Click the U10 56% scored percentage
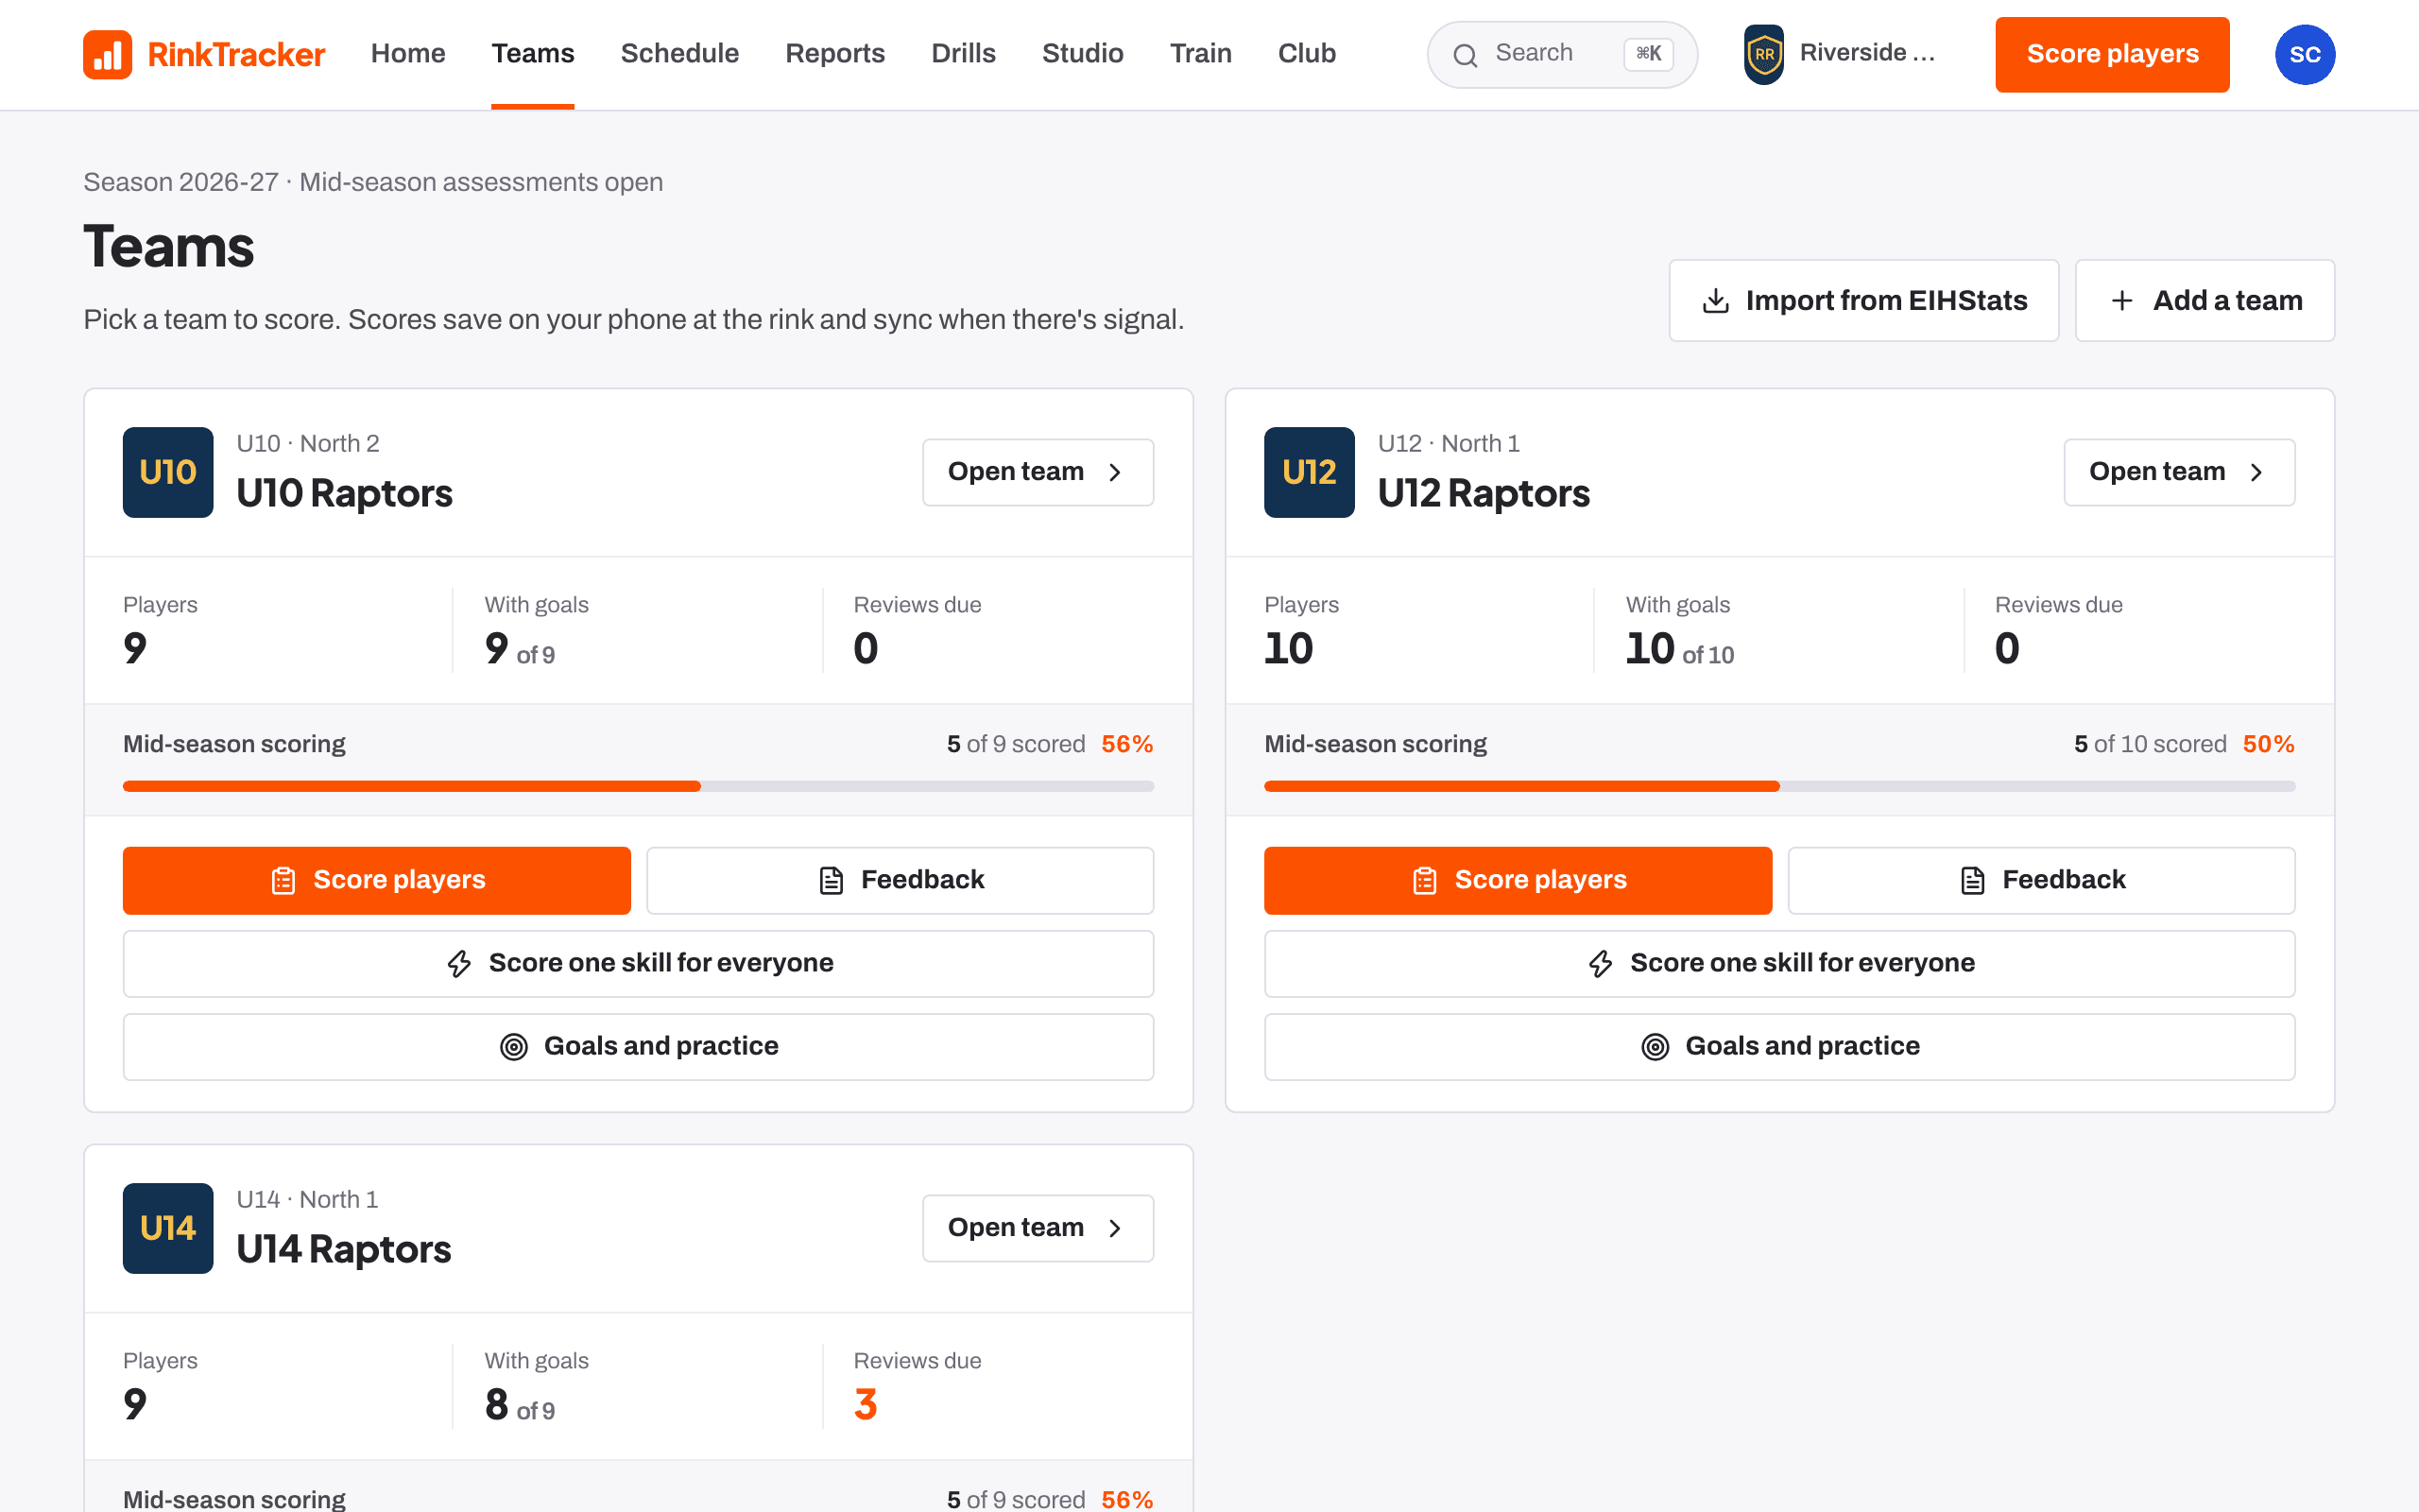 (1127, 744)
